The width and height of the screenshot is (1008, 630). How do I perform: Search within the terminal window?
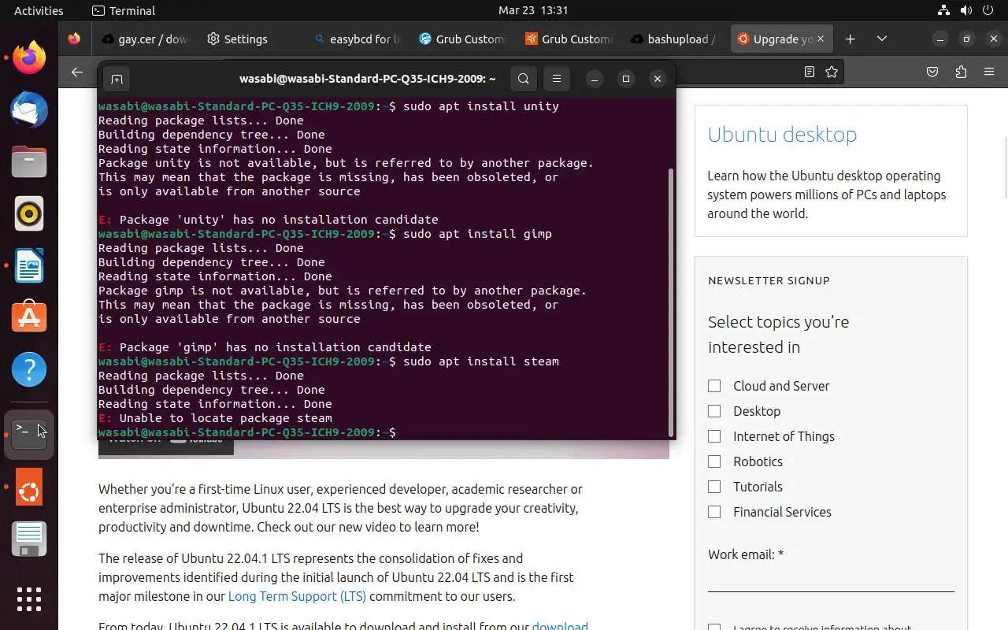pos(524,79)
